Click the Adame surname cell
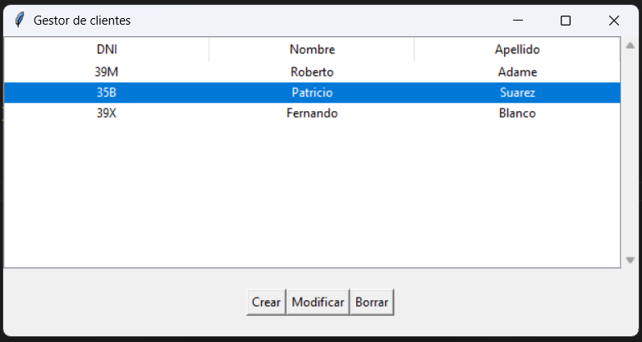 [x=517, y=72]
